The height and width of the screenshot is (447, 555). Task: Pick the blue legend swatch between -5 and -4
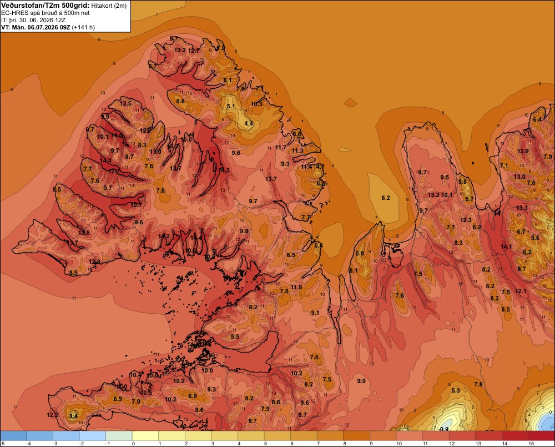point(13,436)
